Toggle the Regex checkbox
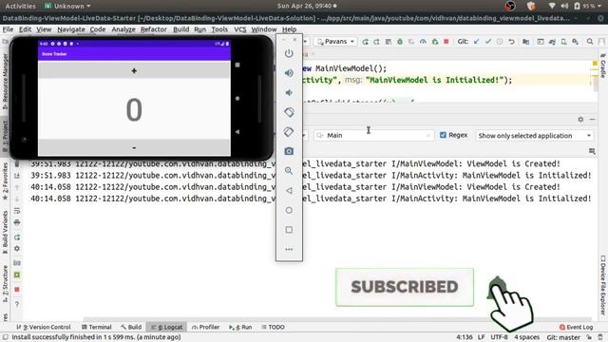Viewport: 608px width, 342px height. click(x=443, y=135)
